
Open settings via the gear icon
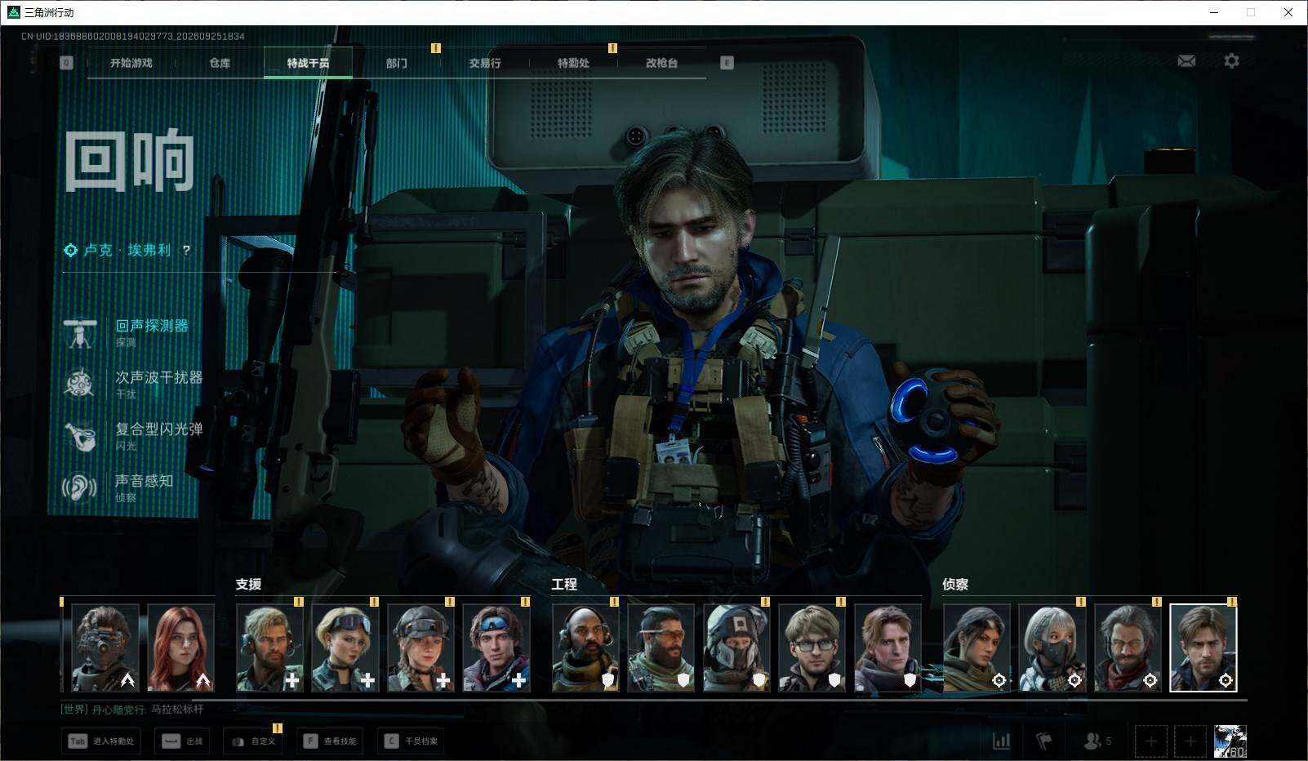click(1231, 61)
